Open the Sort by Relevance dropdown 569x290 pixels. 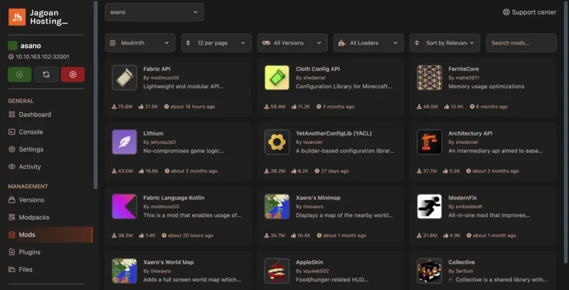[445, 43]
